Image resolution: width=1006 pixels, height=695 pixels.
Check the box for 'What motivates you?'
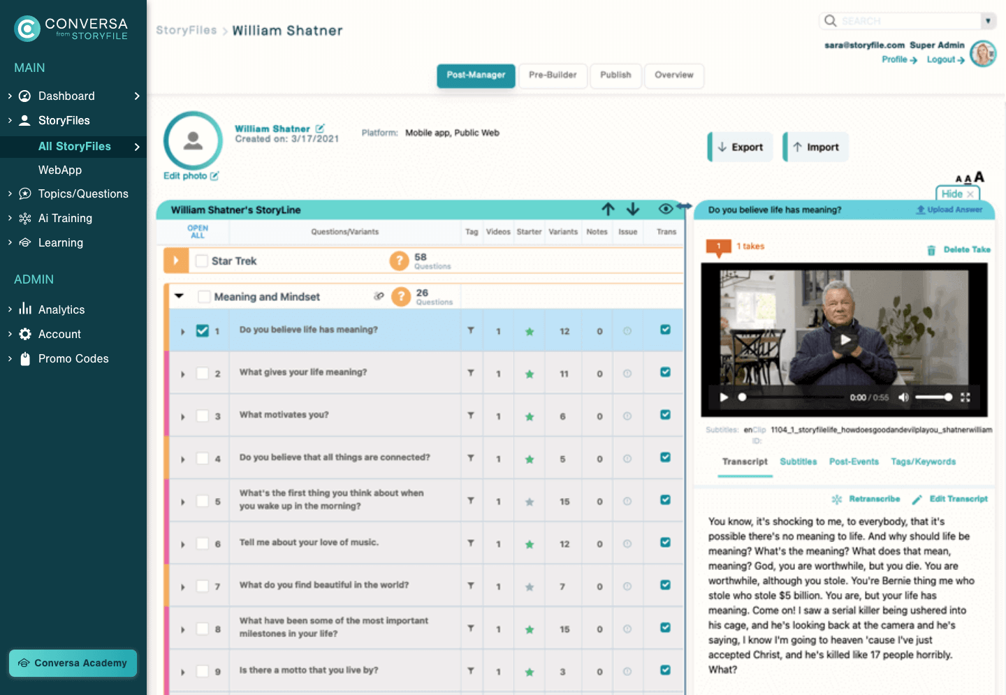(x=203, y=416)
